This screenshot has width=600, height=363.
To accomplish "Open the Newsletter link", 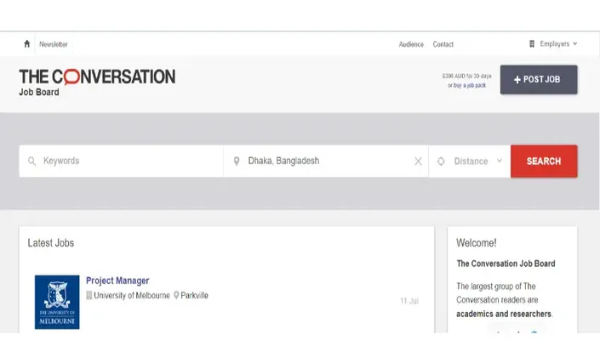I will 53,44.
